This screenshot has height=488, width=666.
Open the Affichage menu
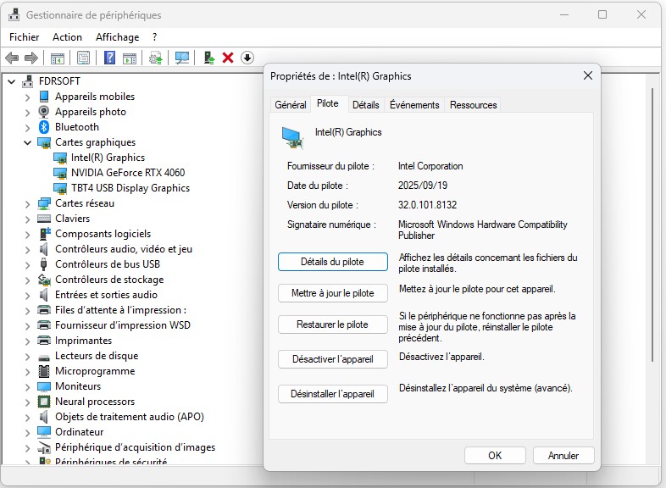117,37
